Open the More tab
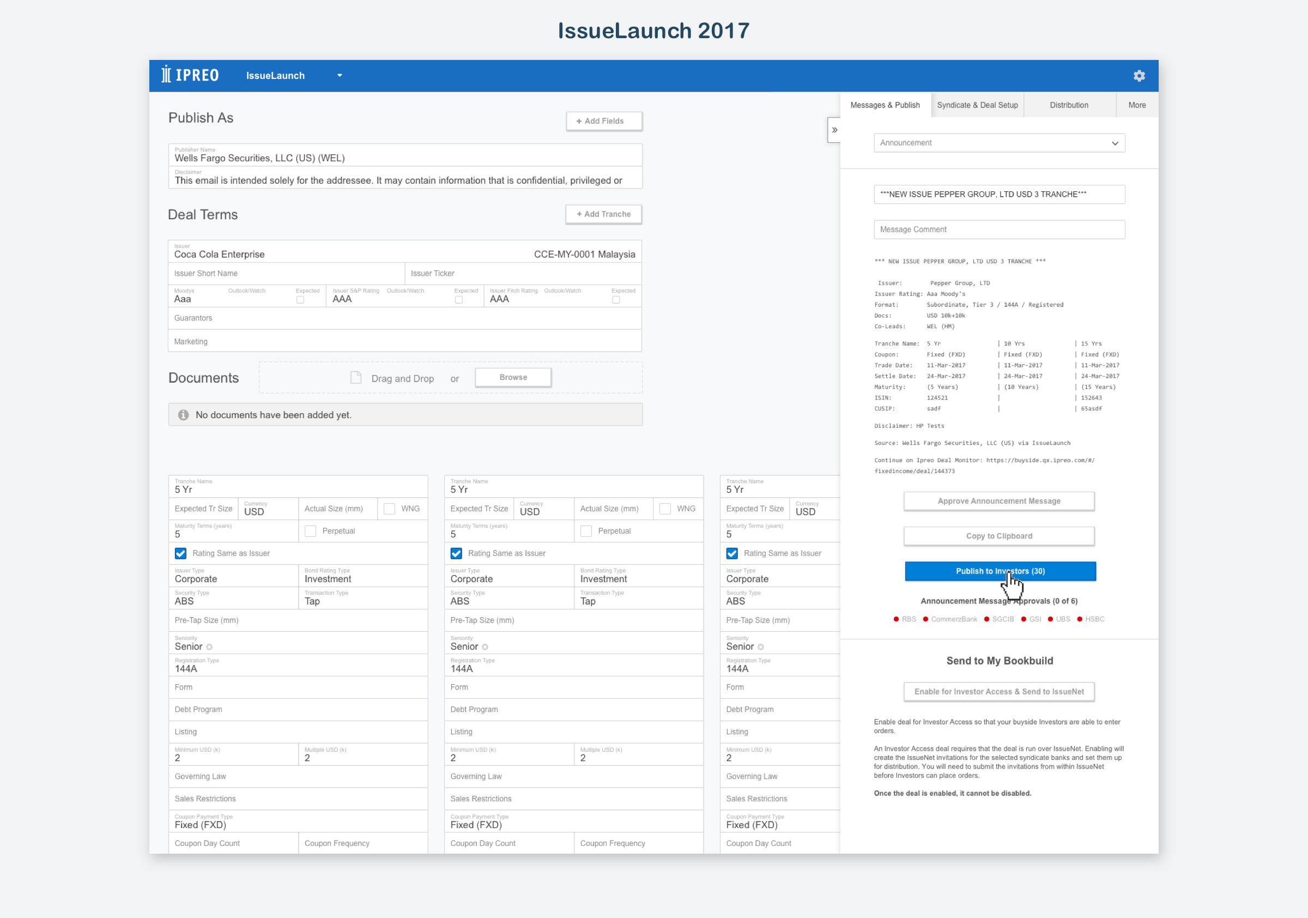 coord(1137,105)
